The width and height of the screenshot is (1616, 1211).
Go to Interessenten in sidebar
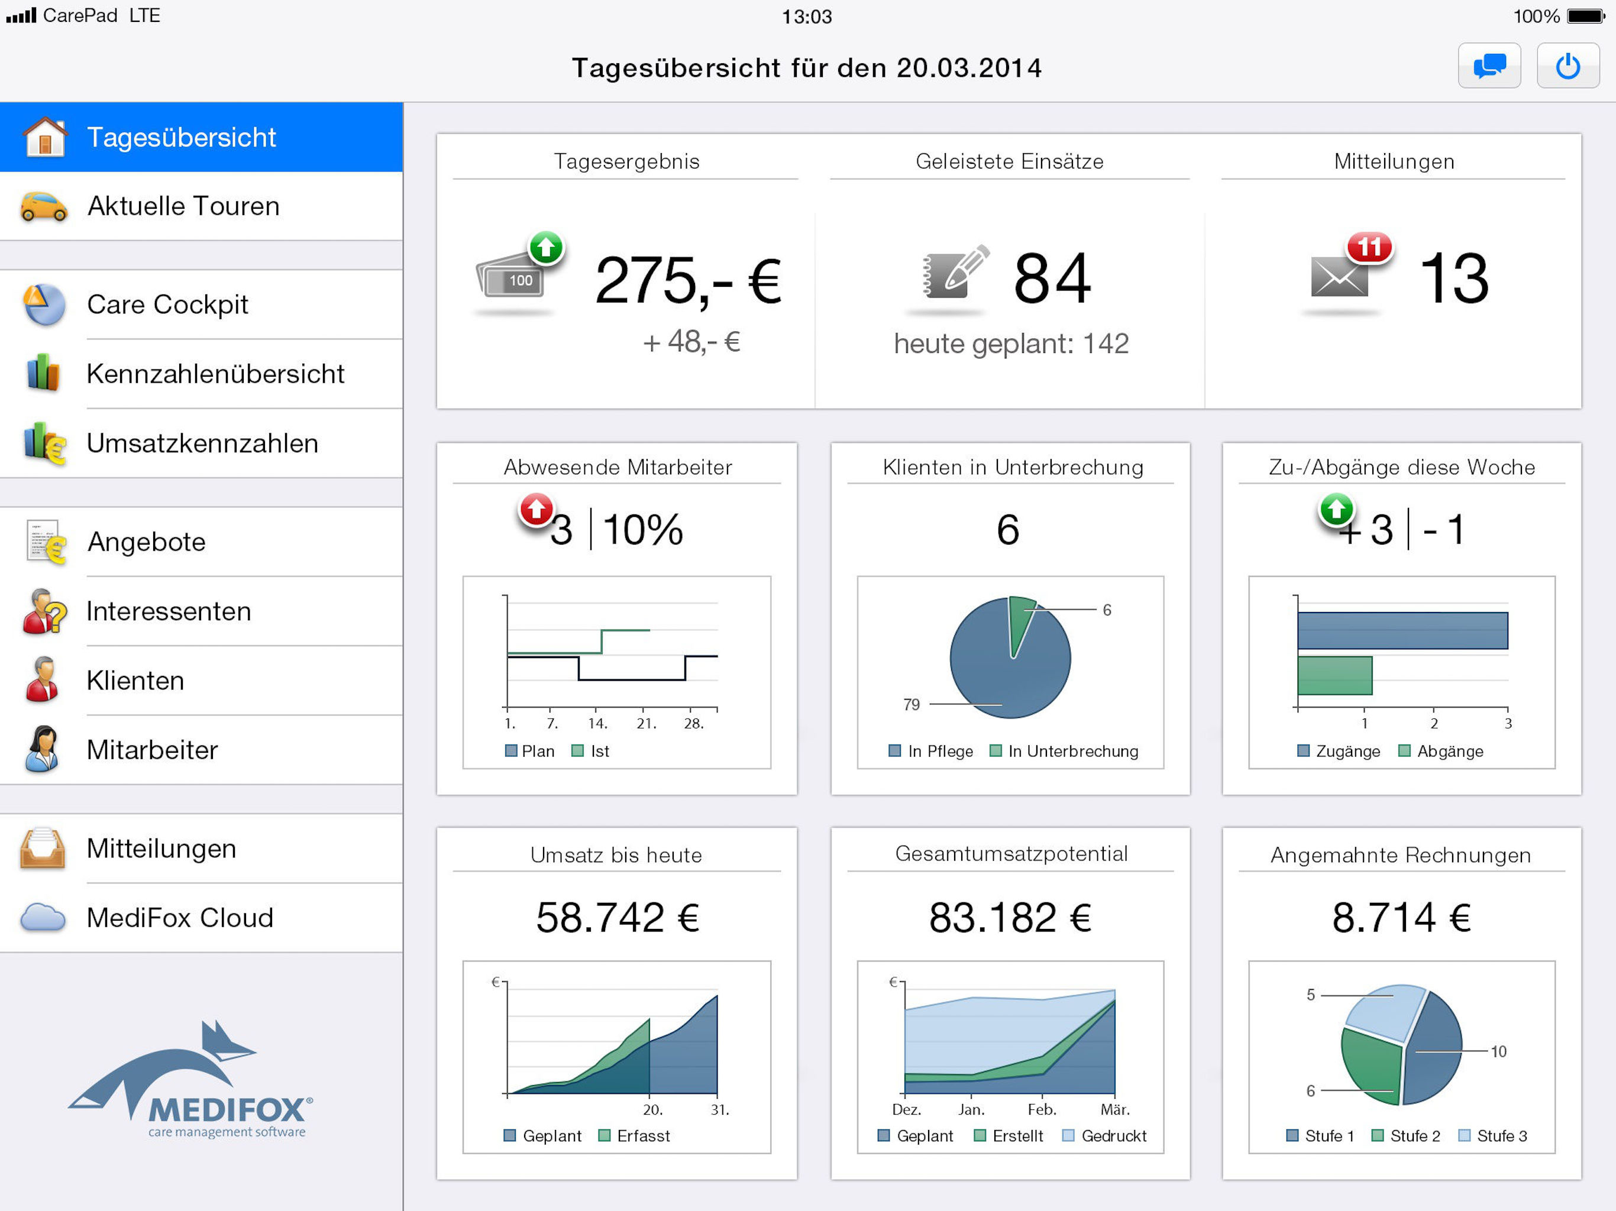(168, 611)
